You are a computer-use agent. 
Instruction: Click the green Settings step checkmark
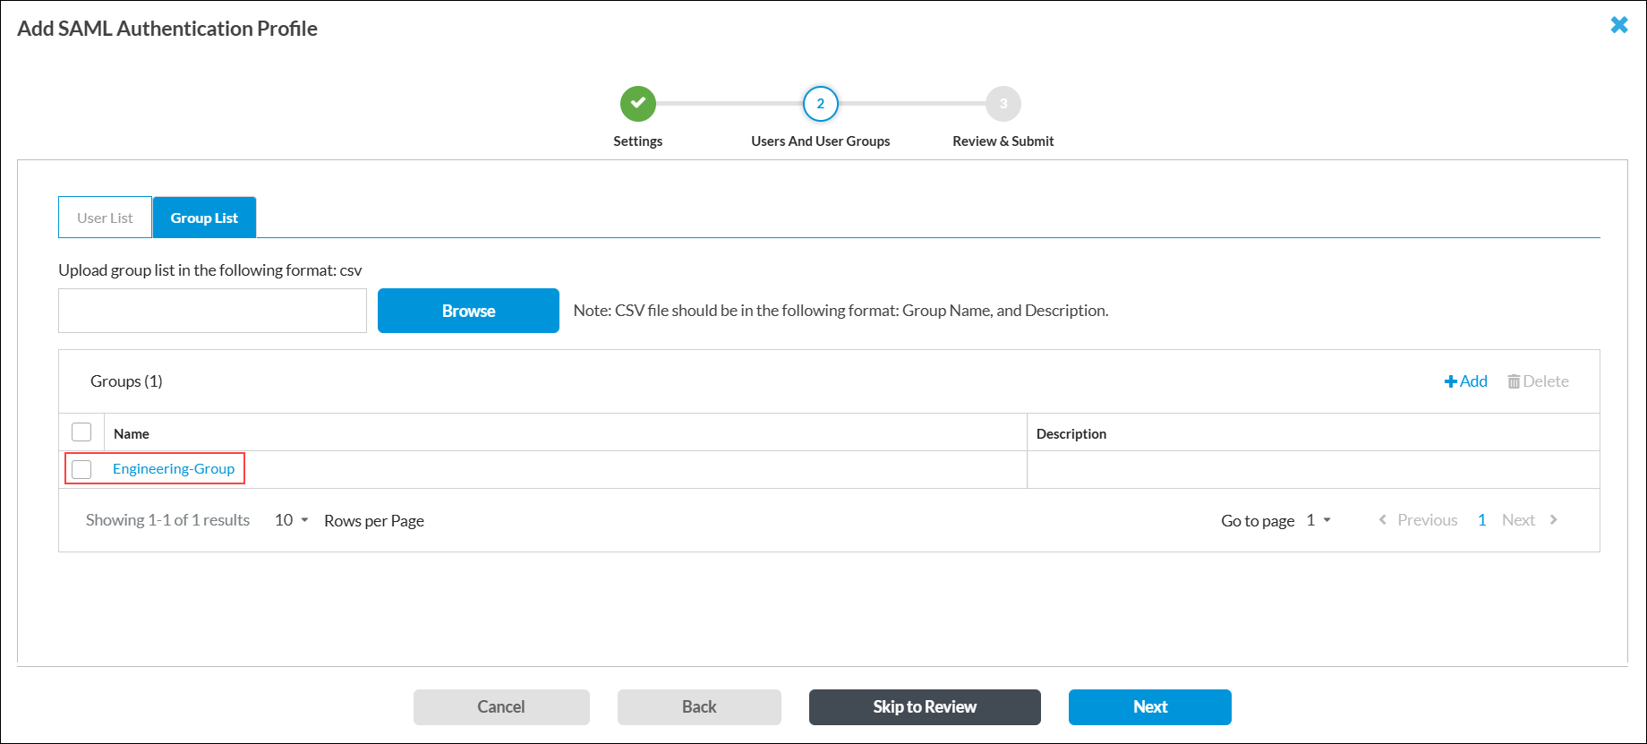coord(637,104)
